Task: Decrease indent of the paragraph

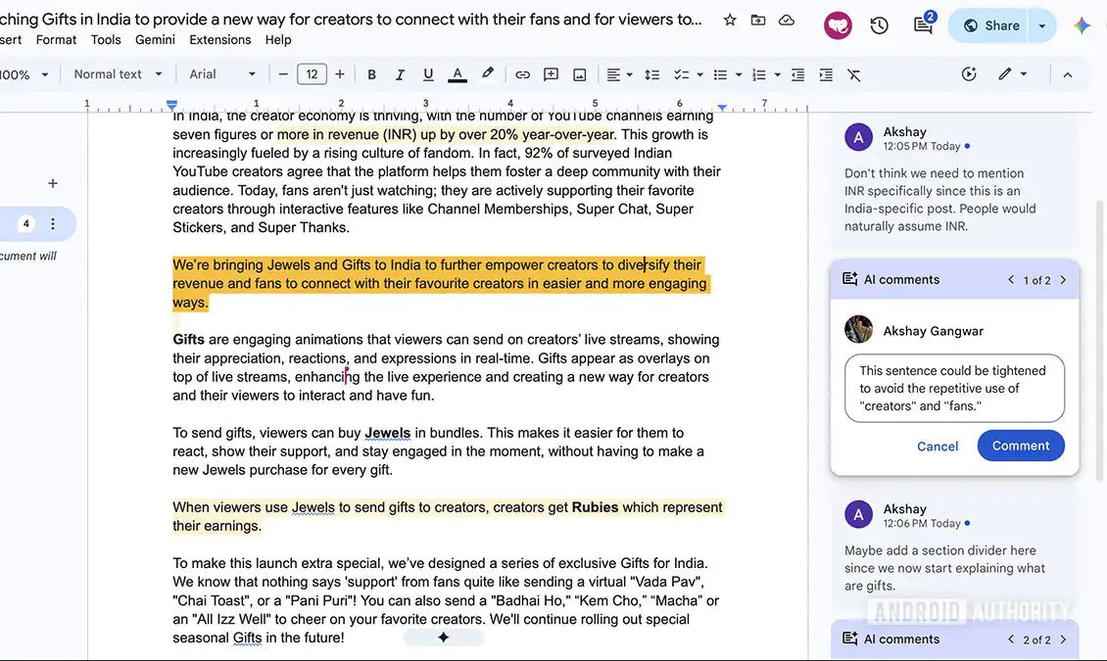Action: (x=797, y=74)
